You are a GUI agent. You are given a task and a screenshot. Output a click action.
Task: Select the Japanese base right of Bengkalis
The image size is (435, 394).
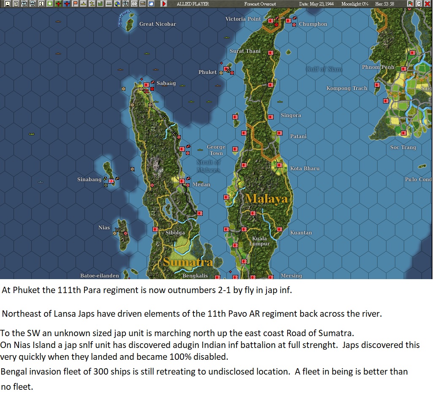coord(217,277)
